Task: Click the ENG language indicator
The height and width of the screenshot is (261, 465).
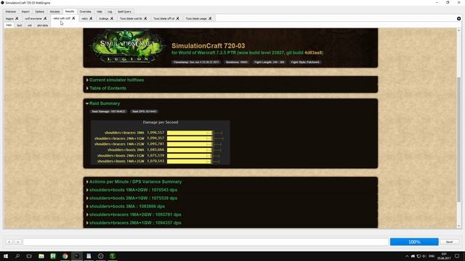Action: (432, 256)
